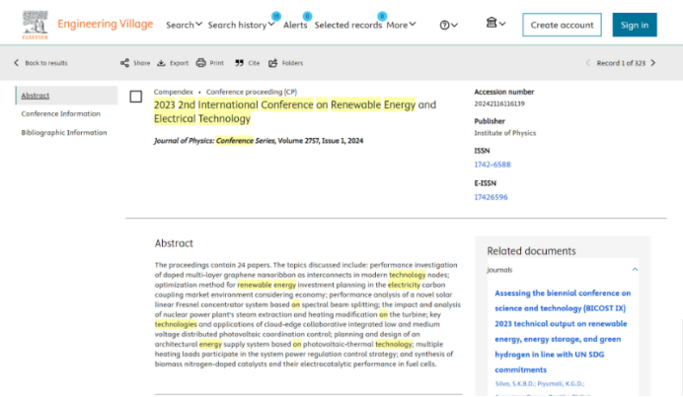Open ISSN link 1742-6588

pyautogui.click(x=493, y=165)
